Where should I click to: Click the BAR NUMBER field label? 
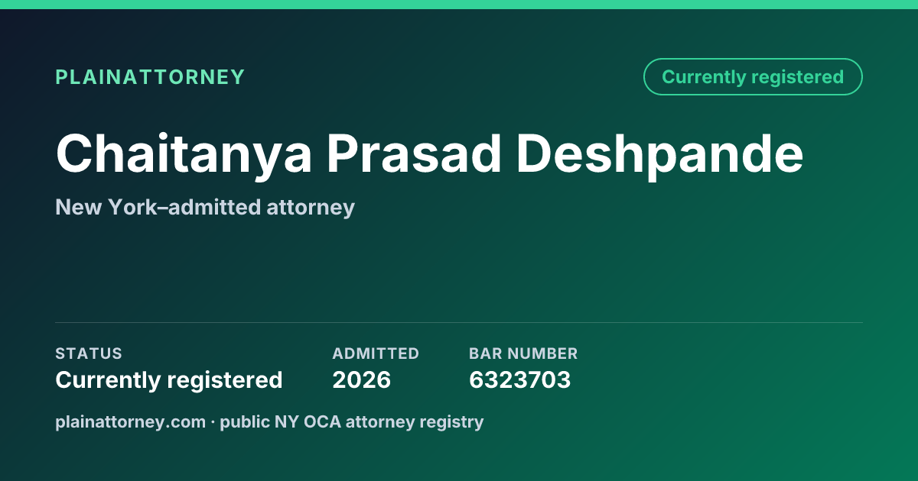523,353
